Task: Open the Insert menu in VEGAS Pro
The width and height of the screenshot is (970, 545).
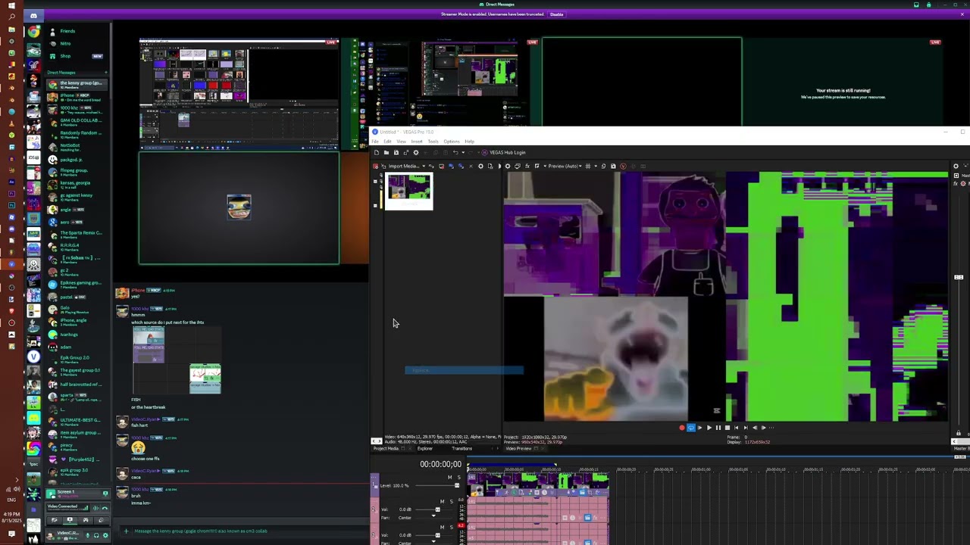Action: [417, 142]
